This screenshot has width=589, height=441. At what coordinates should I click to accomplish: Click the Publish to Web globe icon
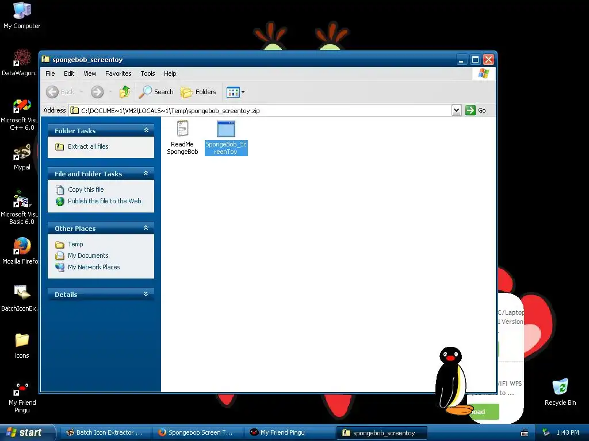tap(60, 202)
